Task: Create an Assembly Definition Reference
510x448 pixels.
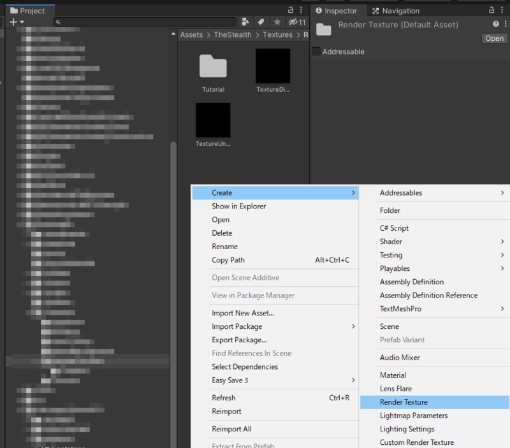Action: pos(435,295)
